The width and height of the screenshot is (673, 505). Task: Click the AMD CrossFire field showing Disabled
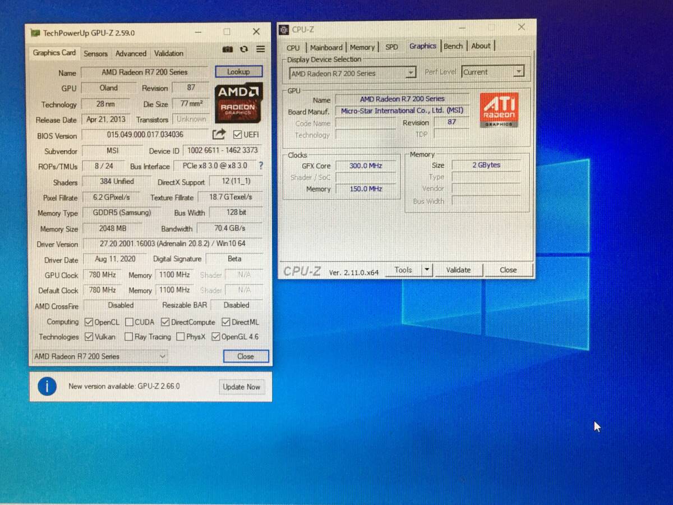(121, 306)
